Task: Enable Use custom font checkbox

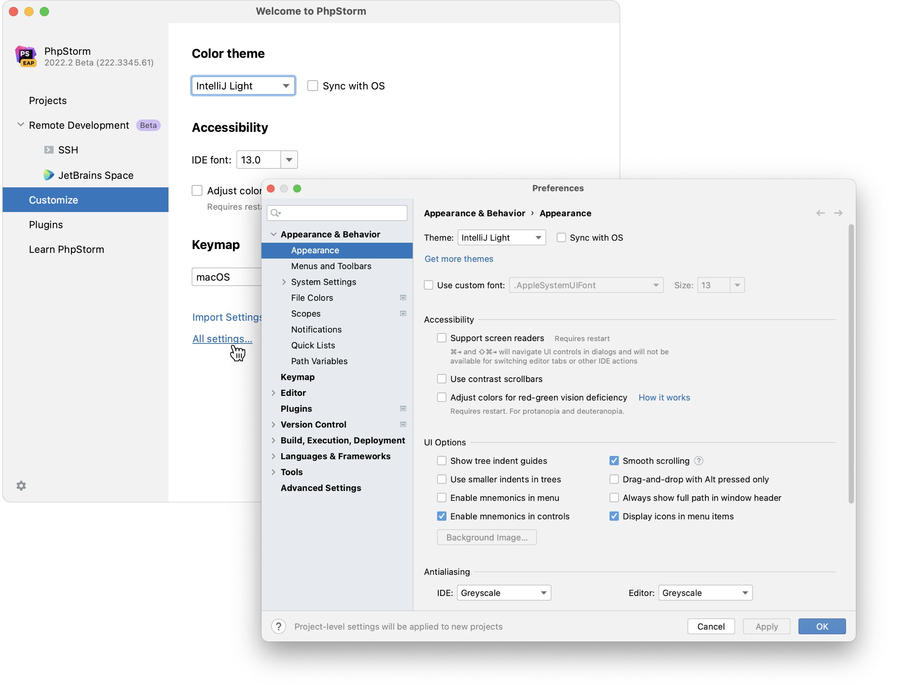Action: point(428,285)
